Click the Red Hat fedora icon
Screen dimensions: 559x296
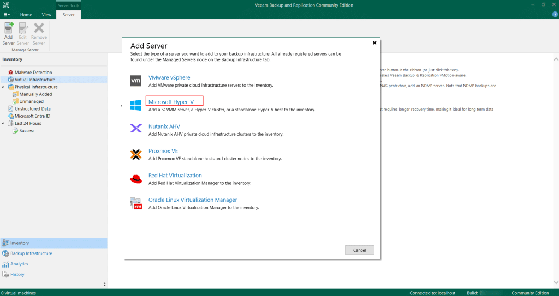(136, 178)
